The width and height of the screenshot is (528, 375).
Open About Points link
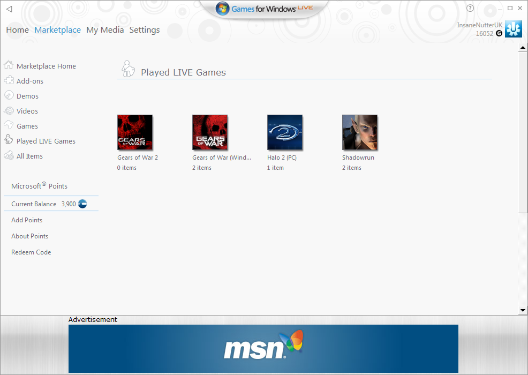(29, 236)
